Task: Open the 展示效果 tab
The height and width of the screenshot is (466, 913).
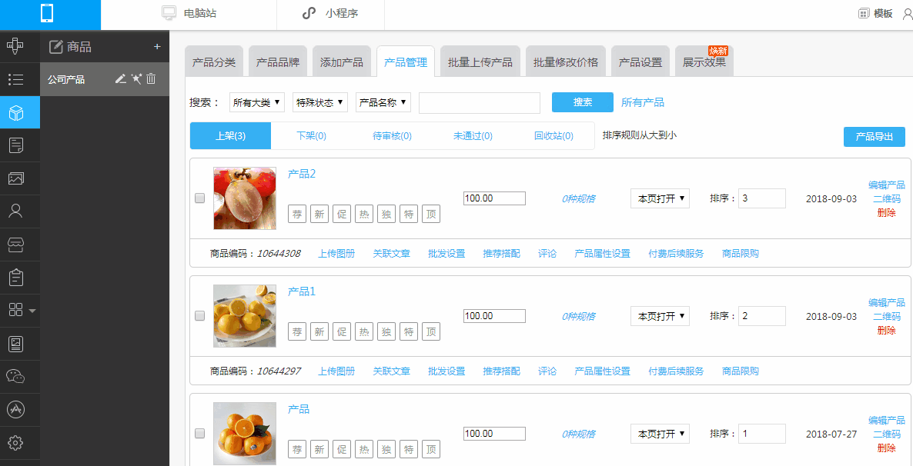Action: tap(704, 62)
